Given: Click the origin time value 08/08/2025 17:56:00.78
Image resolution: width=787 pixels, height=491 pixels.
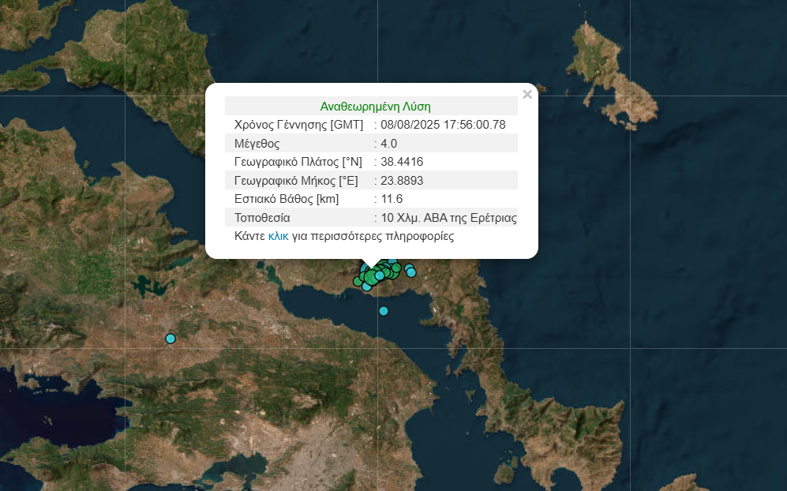Looking at the screenshot, I should (443, 125).
